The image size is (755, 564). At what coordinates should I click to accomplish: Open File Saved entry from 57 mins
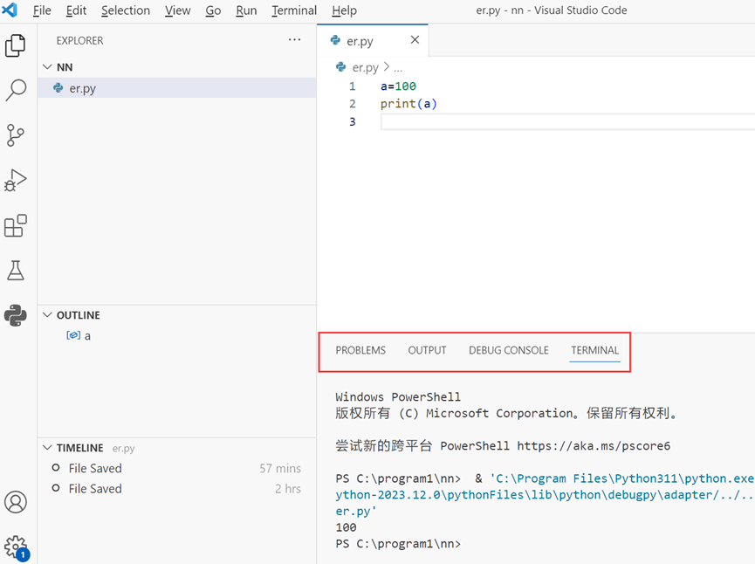pos(176,468)
